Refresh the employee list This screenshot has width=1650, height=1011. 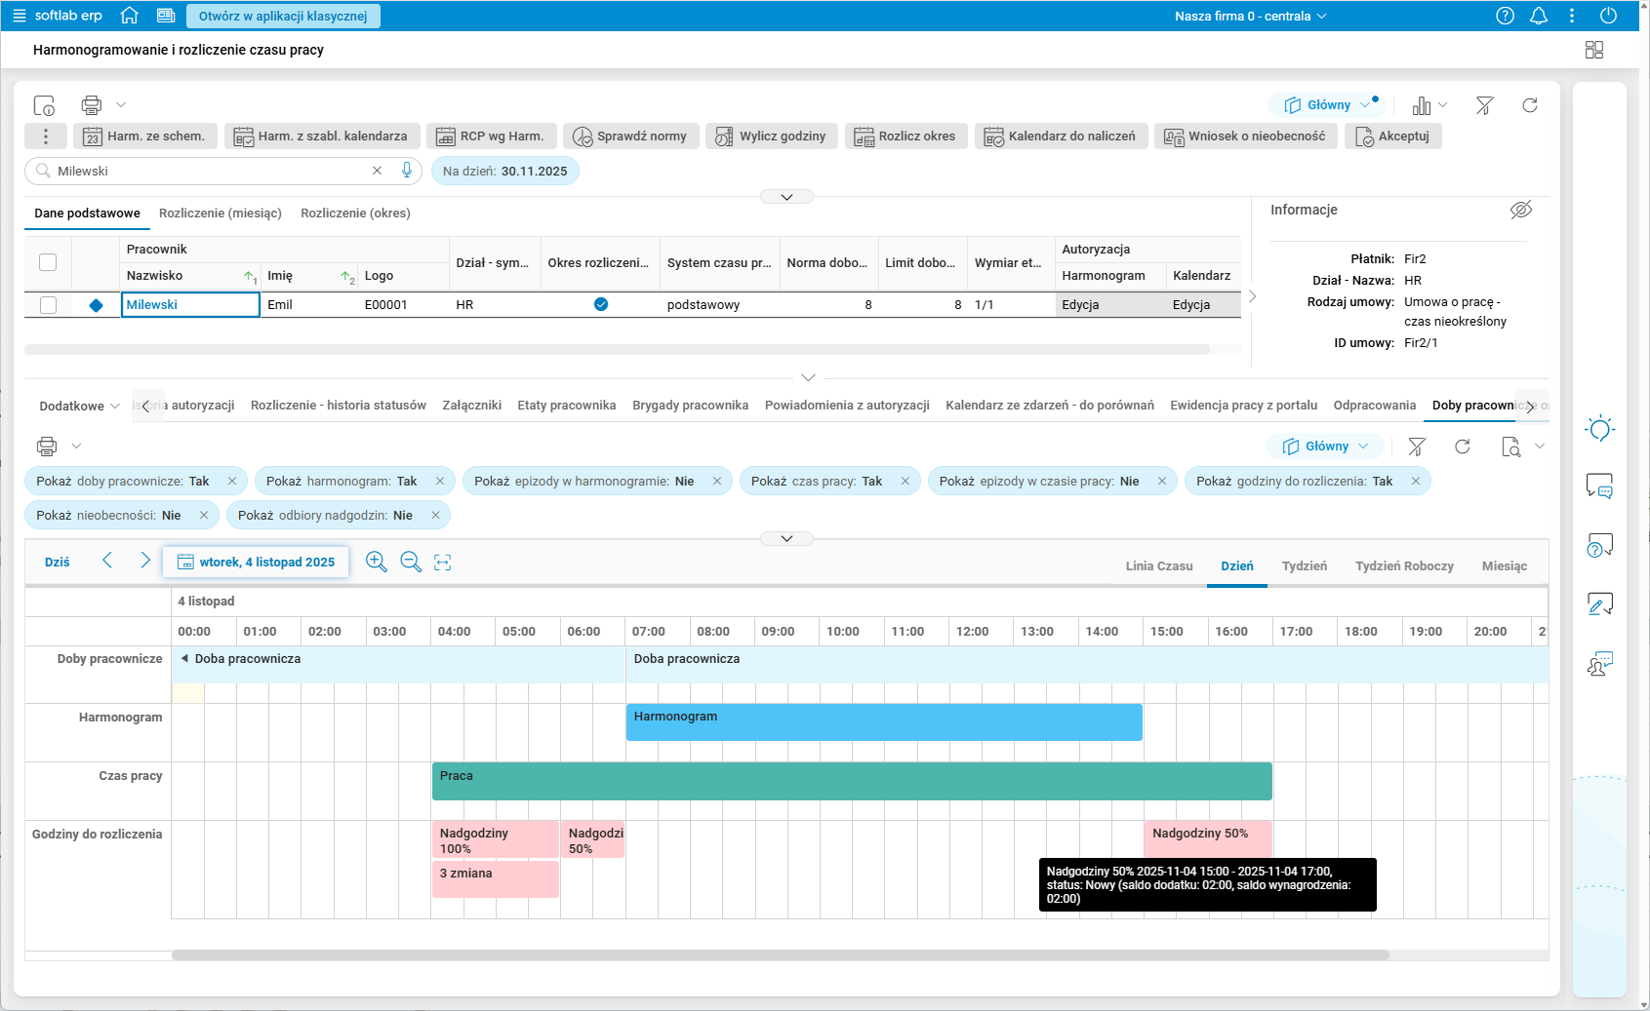[1530, 105]
